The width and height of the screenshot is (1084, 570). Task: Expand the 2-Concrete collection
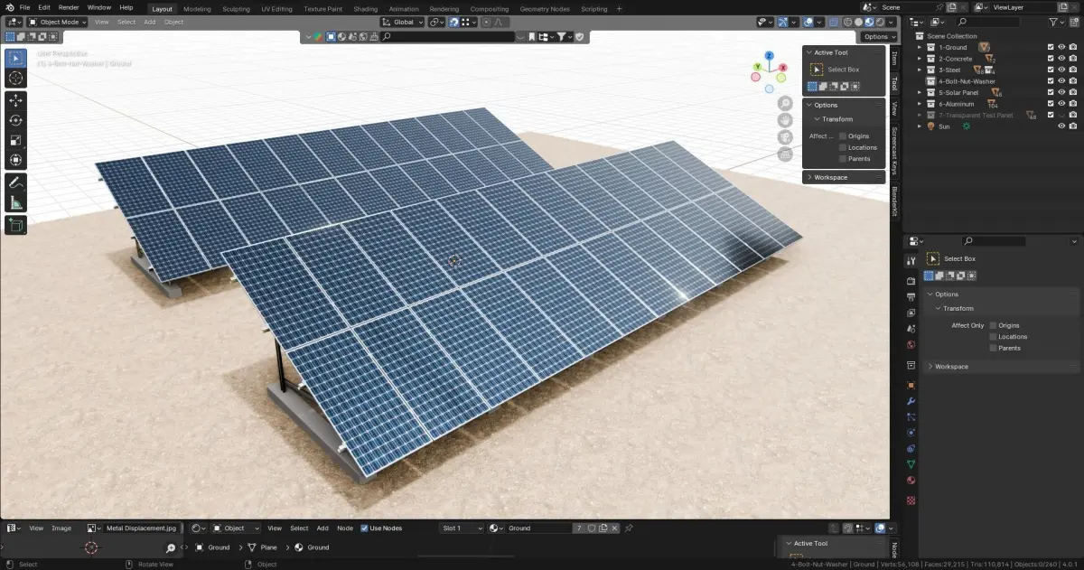920,59
